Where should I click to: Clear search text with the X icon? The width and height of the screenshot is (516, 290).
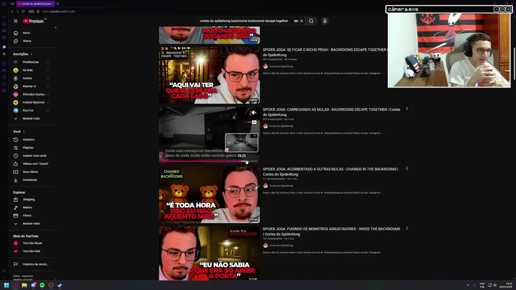point(301,21)
